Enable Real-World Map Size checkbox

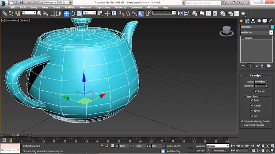(242, 125)
